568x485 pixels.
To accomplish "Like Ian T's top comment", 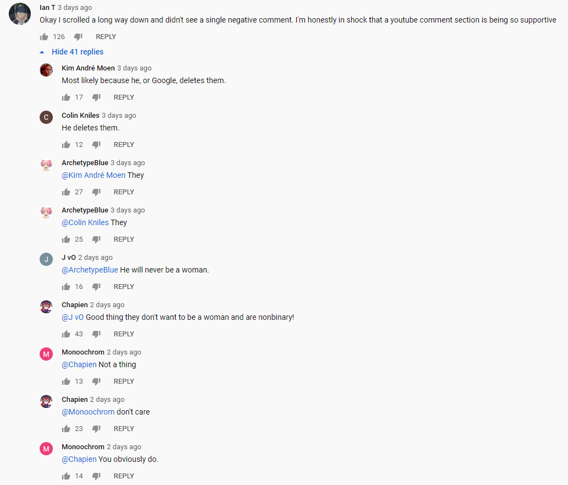I will pyautogui.click(x=44, y=36).
